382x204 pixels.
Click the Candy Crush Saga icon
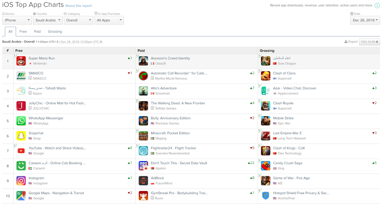[x=265, y=166]
